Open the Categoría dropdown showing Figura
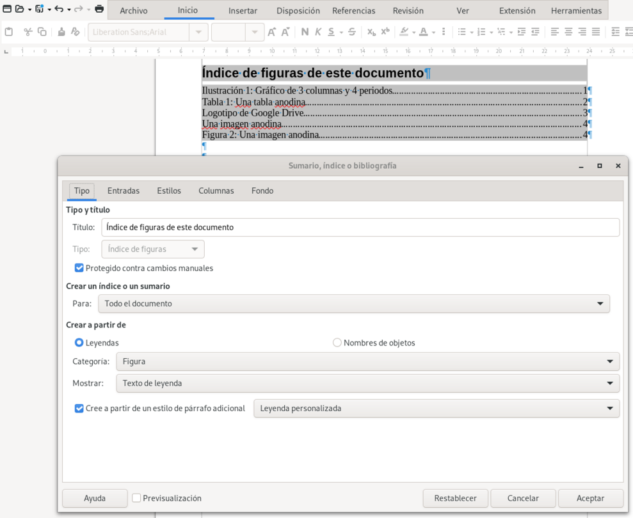Screen dimensions: 633x518 [367, 361]
